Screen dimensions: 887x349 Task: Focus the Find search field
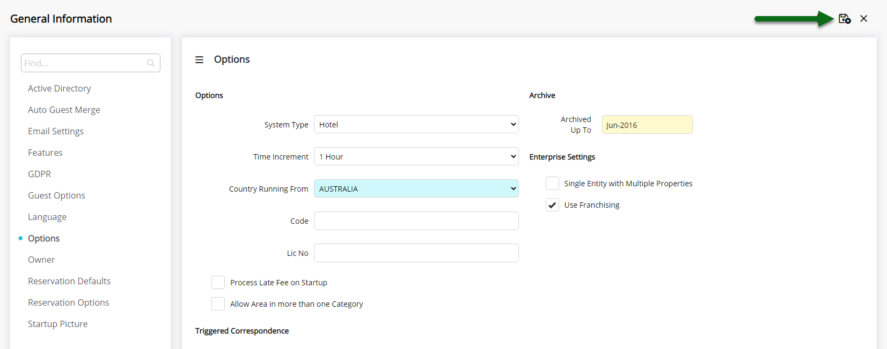(x=90, y=63)
